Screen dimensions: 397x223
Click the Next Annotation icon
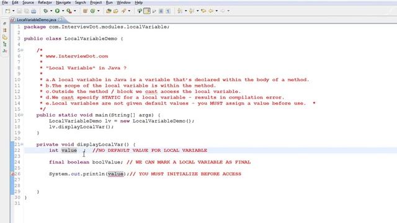tap(179, 11)
